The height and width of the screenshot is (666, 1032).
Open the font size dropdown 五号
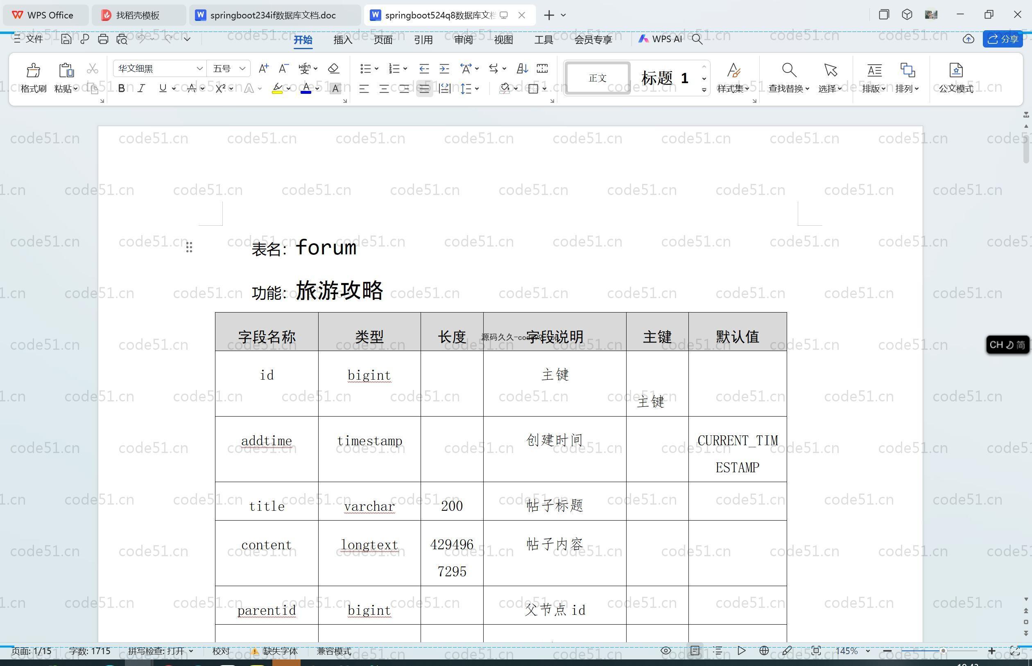242,68
